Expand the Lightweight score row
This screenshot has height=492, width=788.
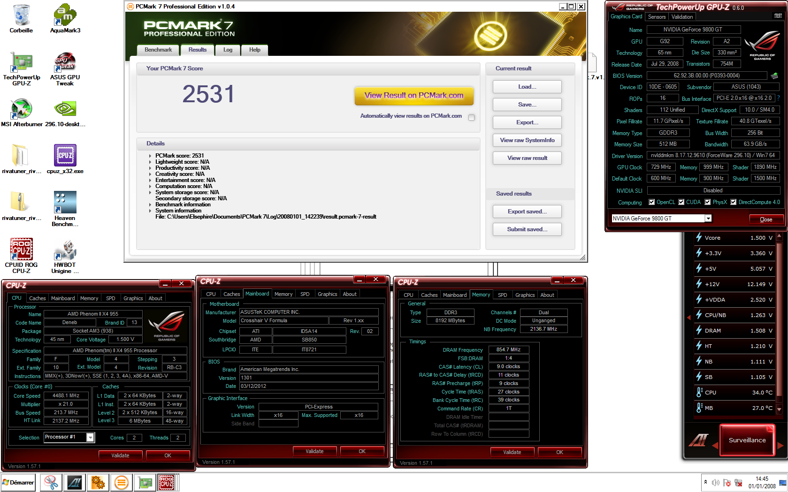click(150, 162)
